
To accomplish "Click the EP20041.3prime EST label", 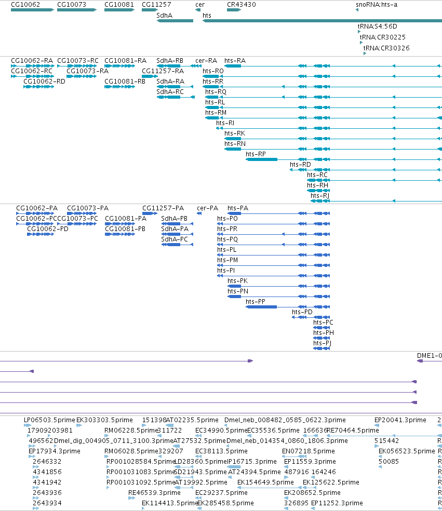I will click(x=400, y=420).
